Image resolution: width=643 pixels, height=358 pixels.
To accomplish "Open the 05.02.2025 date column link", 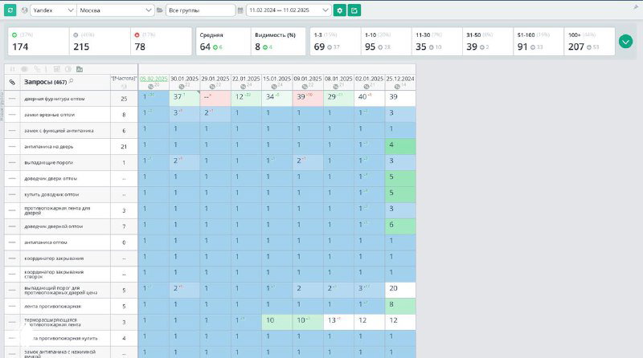I will [154, 79].
